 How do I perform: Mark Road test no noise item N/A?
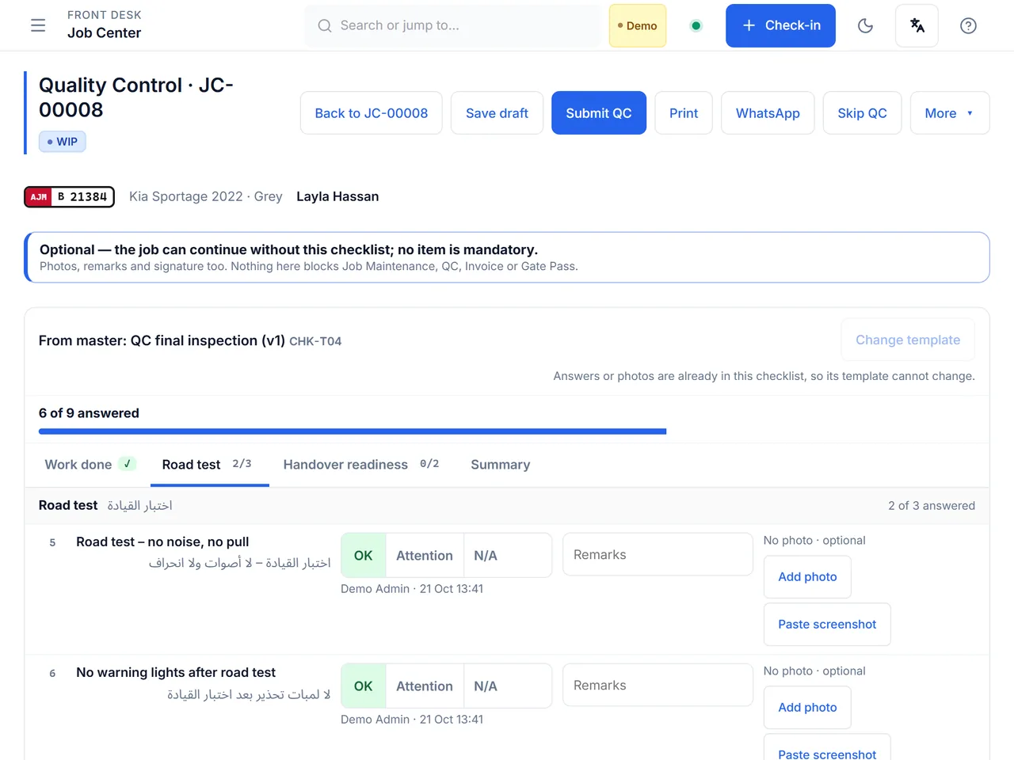[486, 556]
